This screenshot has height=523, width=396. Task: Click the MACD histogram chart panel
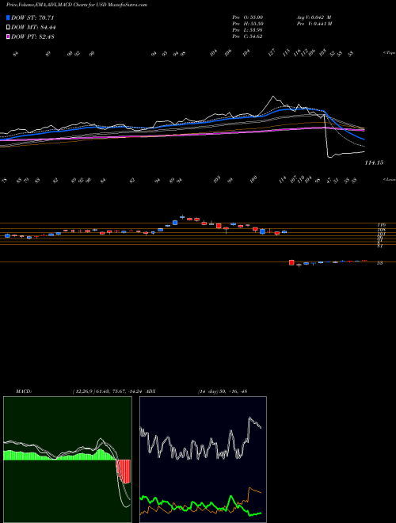[x=67, y=460]
